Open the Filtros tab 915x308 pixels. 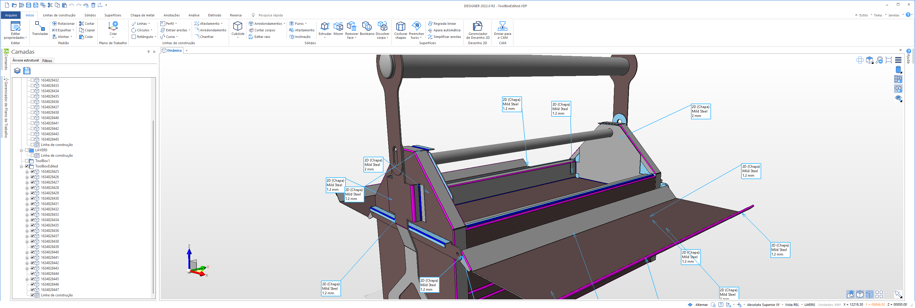[47, 61]
